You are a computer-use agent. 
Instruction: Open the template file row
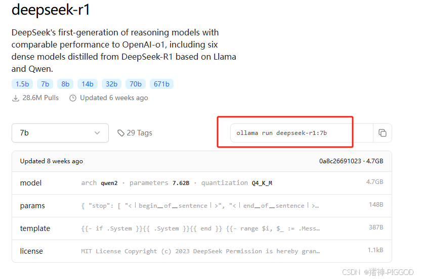[202, 228]
